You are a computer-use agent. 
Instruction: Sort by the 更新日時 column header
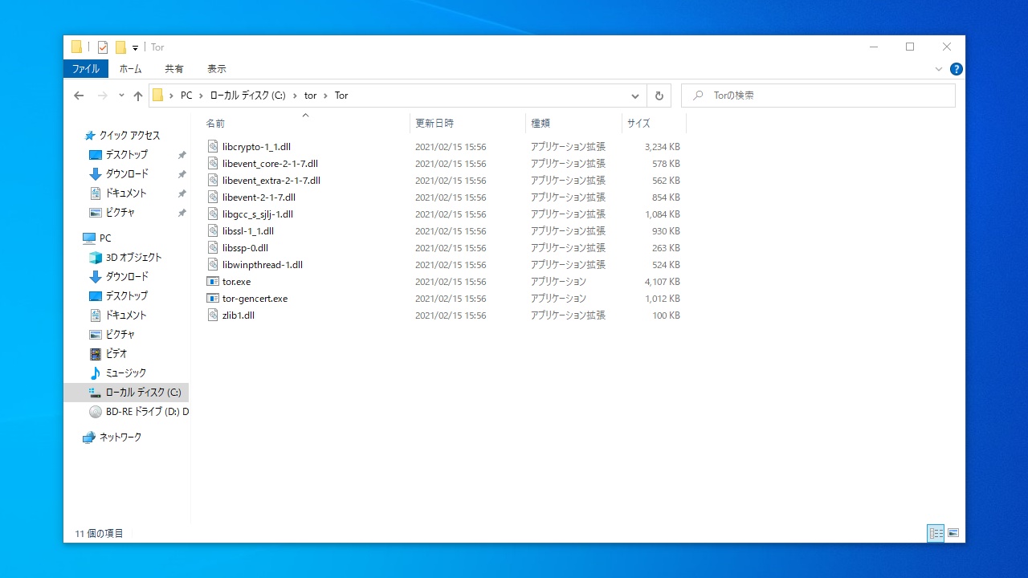[x=467, y=124]
